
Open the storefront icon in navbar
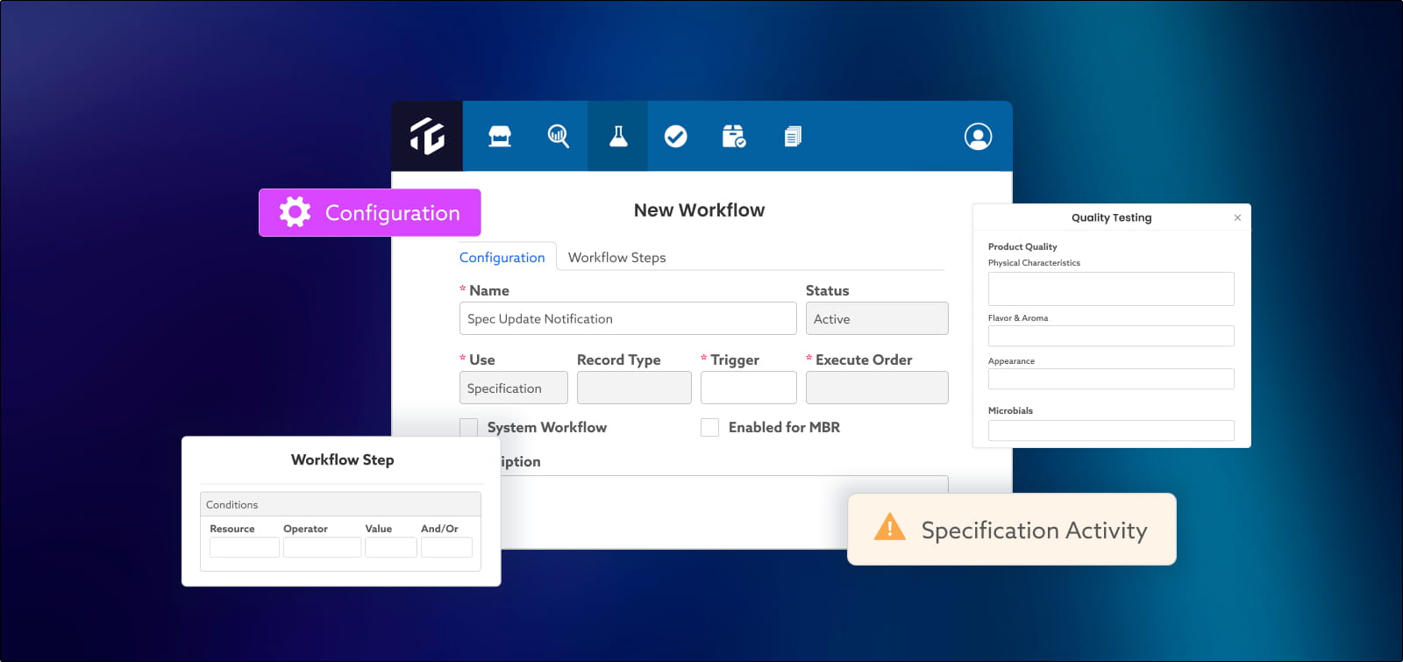click(x=500, y=136)
